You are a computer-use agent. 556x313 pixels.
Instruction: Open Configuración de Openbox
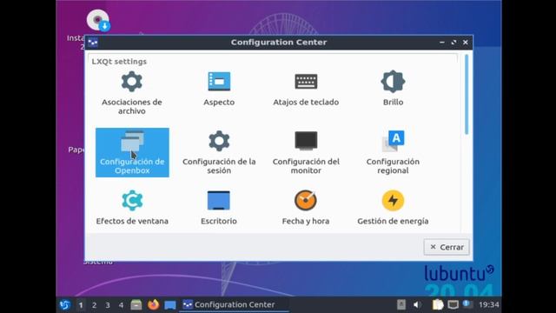(x=132, y=153)
